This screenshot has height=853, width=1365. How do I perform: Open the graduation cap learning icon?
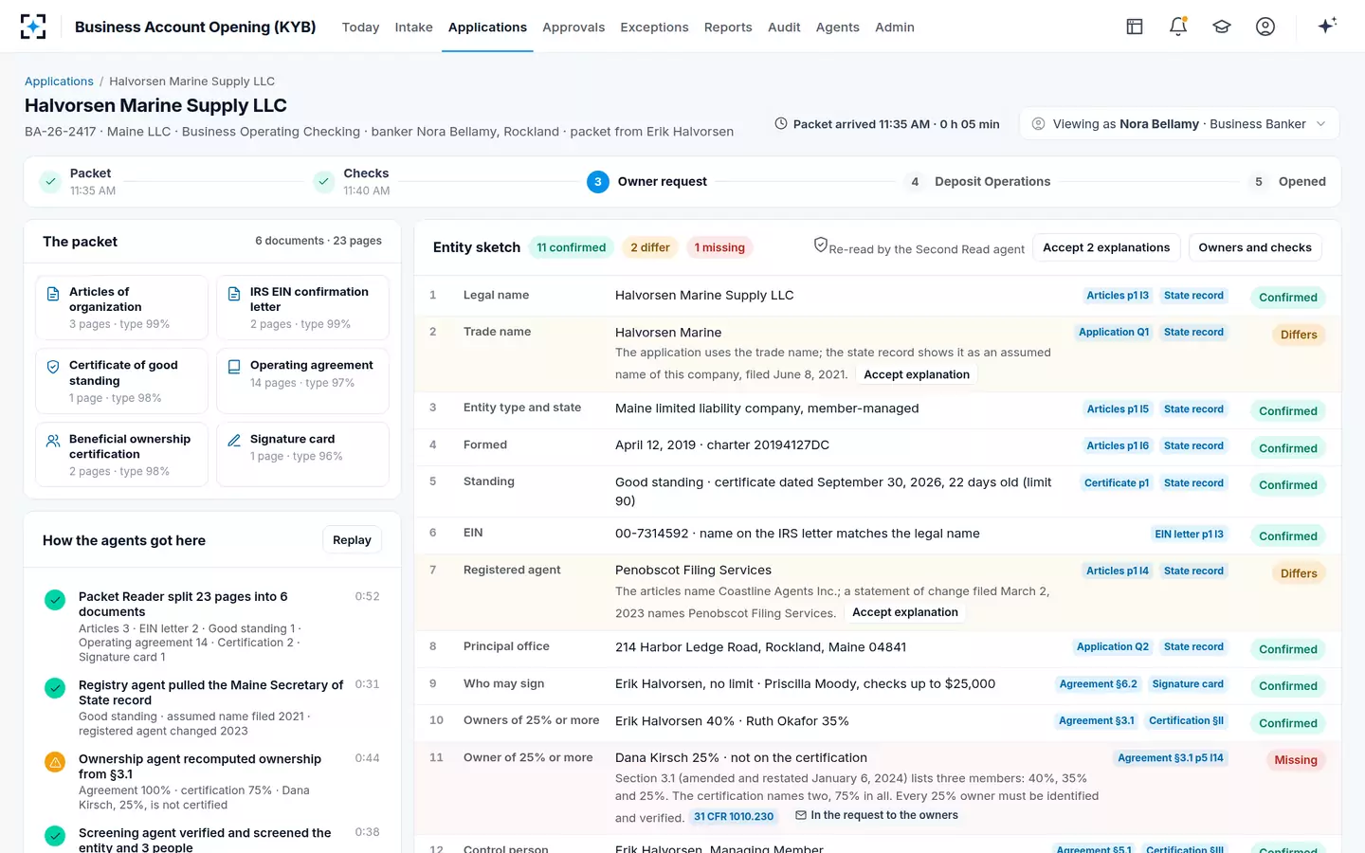(x=1222, y=27)
